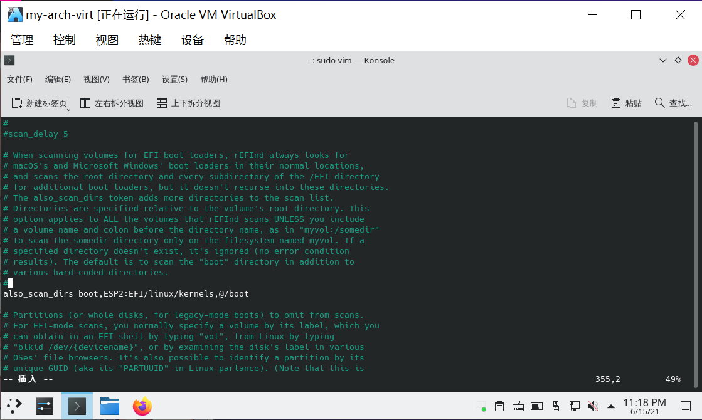Click the 查找... search button
The image size is (702, 420).
click(673, 103)
